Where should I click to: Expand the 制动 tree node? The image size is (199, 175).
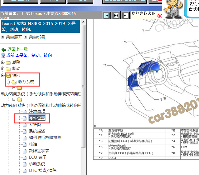pyautogui.click(x=3, y=69)
